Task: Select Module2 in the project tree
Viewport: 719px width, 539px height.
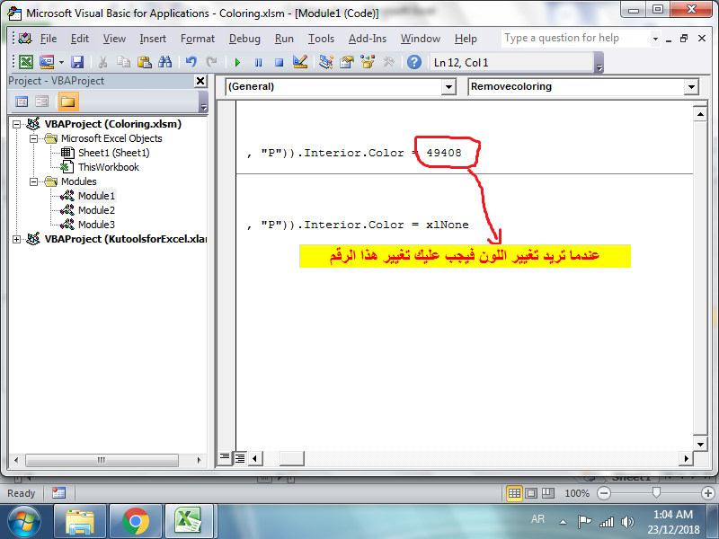Action: (96, 210)
